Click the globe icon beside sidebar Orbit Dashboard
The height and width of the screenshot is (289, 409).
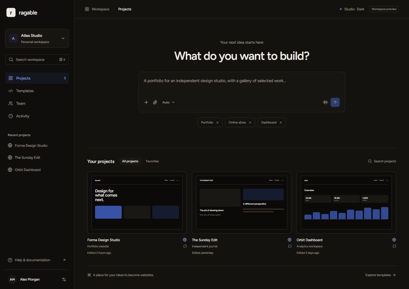(x=10, y=170)
